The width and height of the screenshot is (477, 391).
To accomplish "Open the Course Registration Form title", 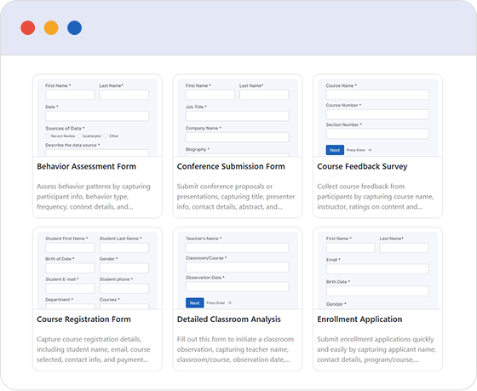I will 83,319.
